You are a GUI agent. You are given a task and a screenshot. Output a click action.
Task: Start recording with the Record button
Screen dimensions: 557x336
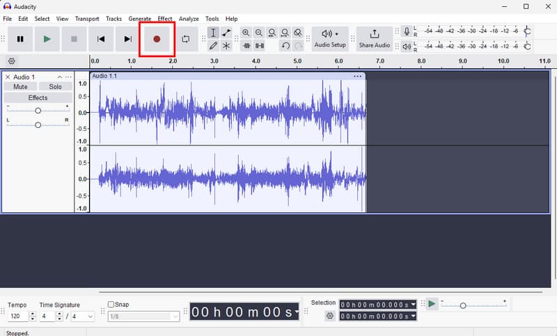click(157, 39)
